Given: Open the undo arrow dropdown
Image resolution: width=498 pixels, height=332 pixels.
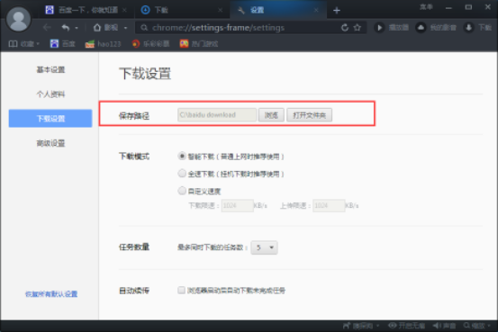Looking at the screenshot, I should (x=77, y=28).
